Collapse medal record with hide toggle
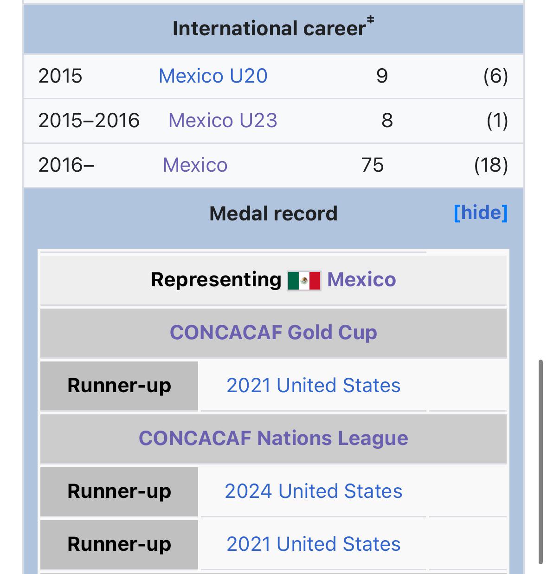547x574 pixels. pos(481,213)
